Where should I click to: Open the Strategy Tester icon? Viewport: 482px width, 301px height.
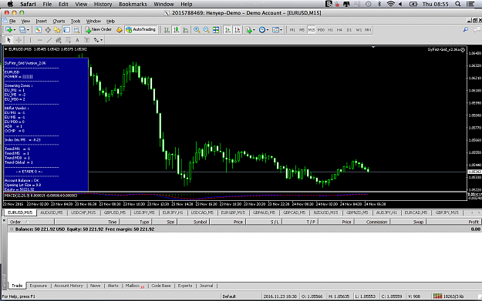(76, 30)
